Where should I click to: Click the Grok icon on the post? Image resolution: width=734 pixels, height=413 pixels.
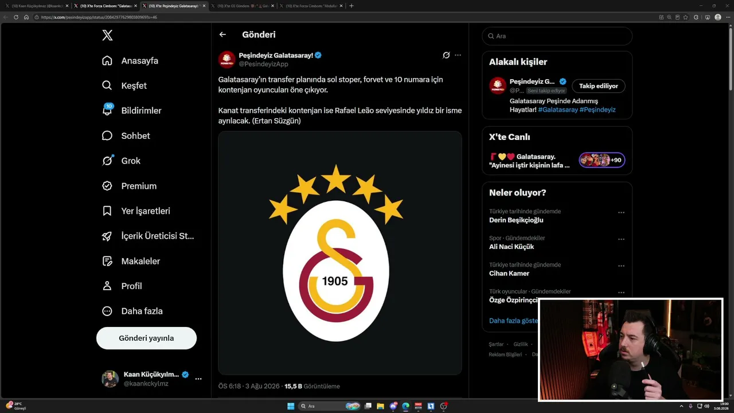pos(446,55)
